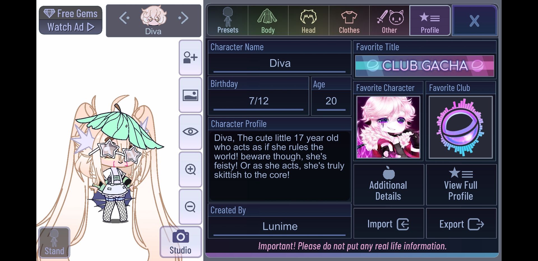Screen dimensions: 538x261
Task: Click the Import button
Action: click(x=389, y=224)
